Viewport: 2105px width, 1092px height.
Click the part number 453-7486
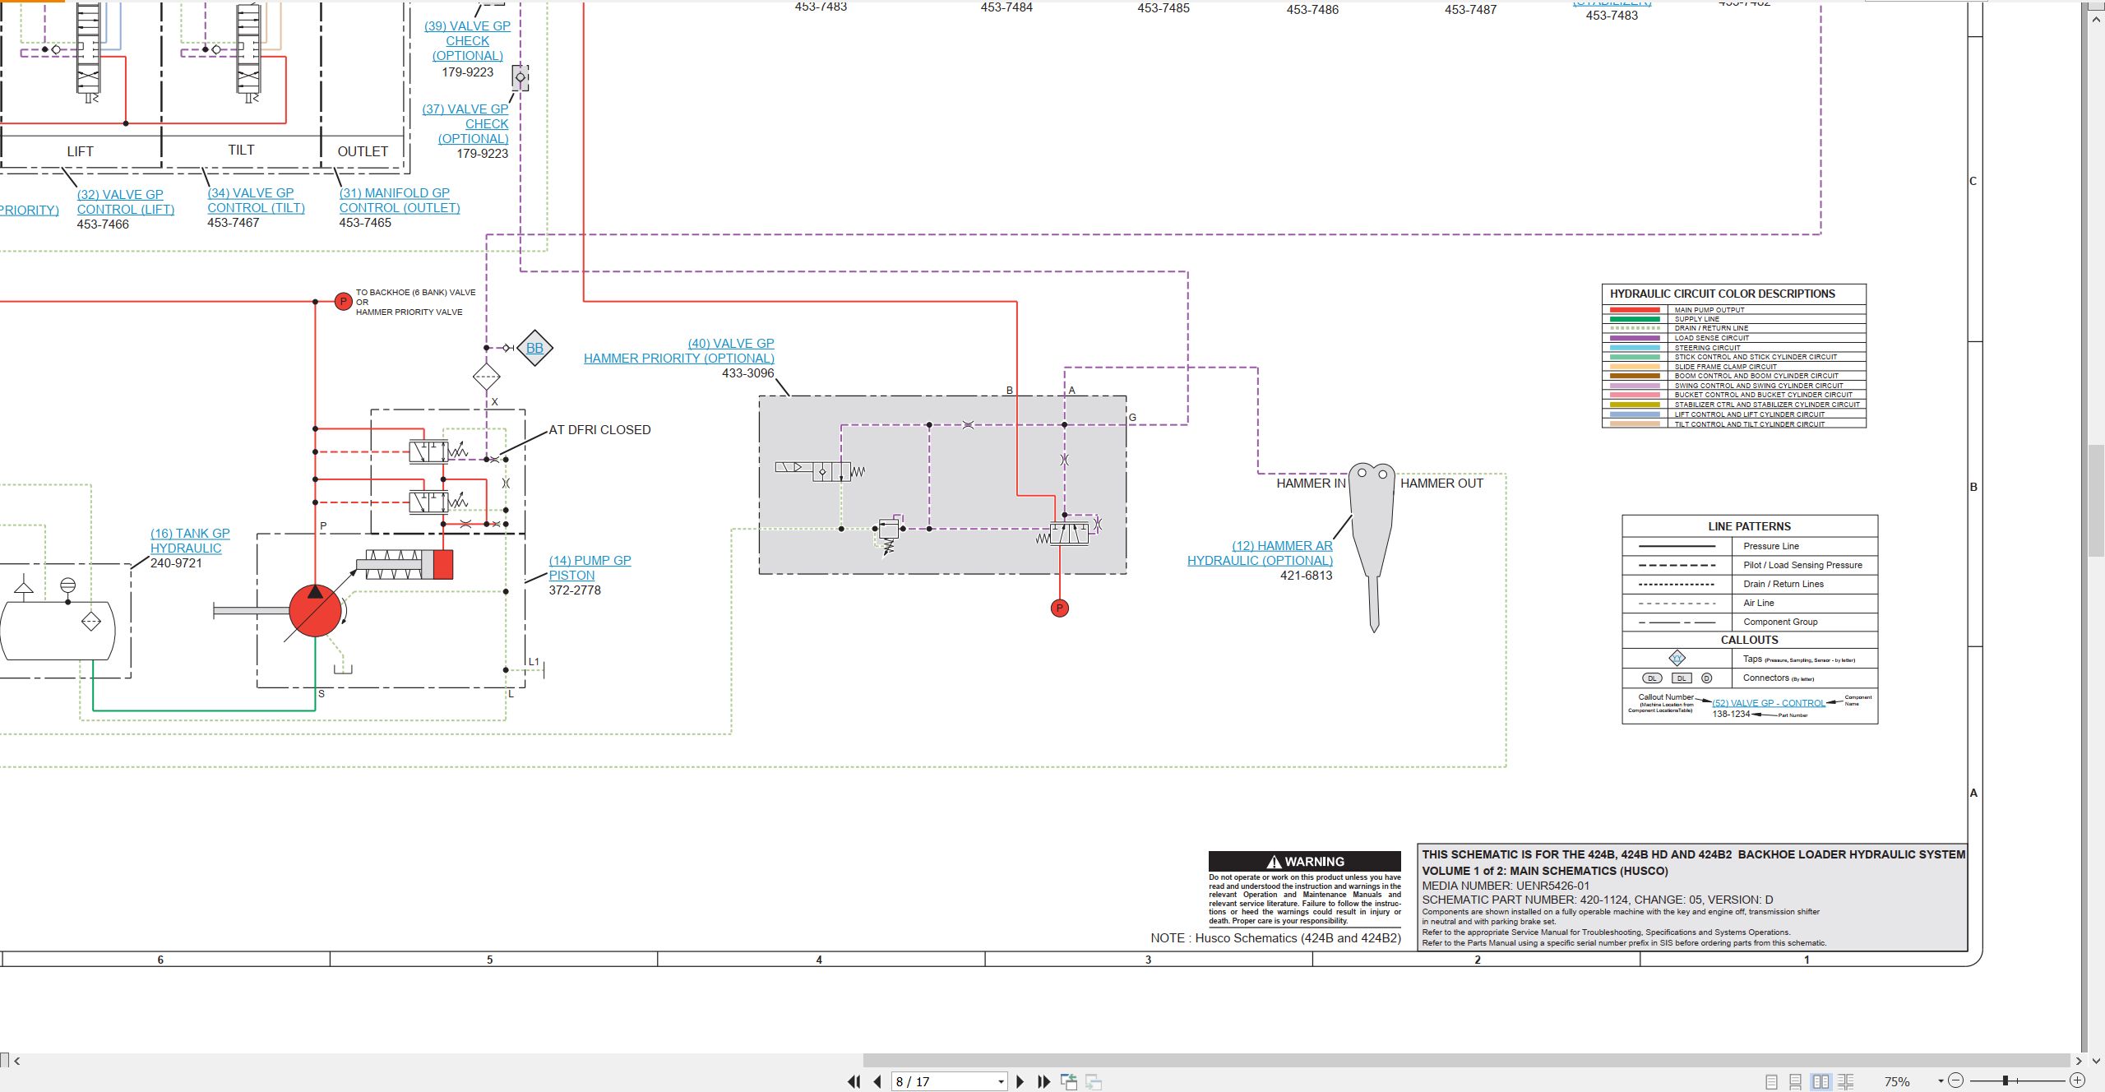tap(1312, 10)
